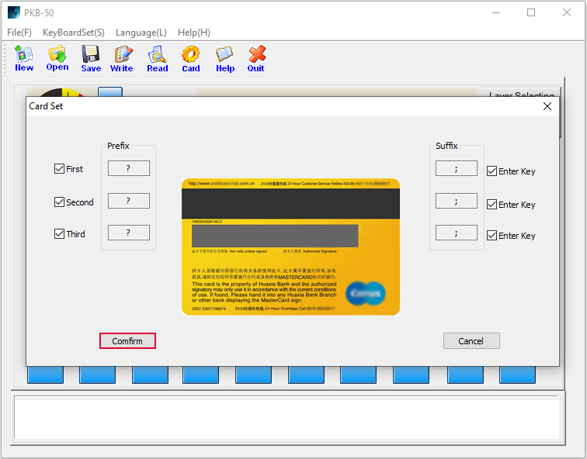Click the Quit red X icon

coord(256,58)
